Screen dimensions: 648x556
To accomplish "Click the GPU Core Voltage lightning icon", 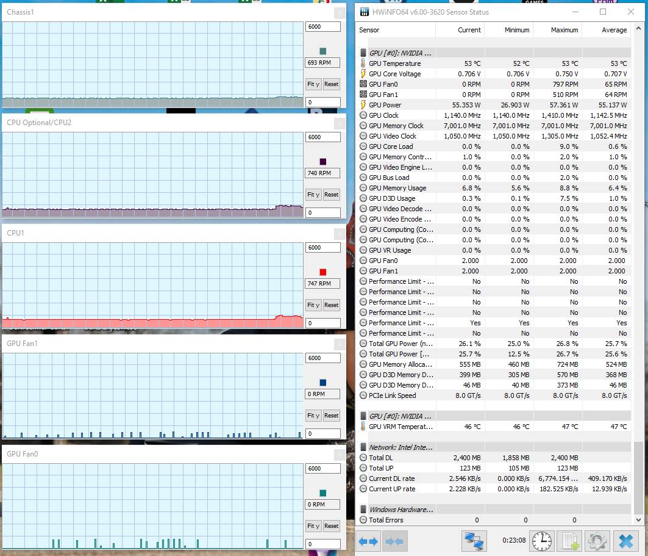I will pyautogui.click(x=363, y=74).
